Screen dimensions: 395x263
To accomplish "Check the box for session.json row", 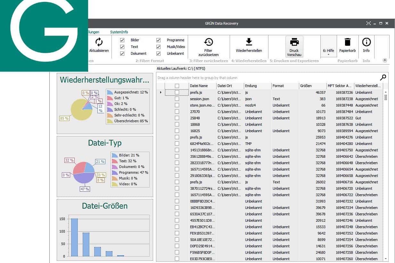I will [x=177, y=99].
